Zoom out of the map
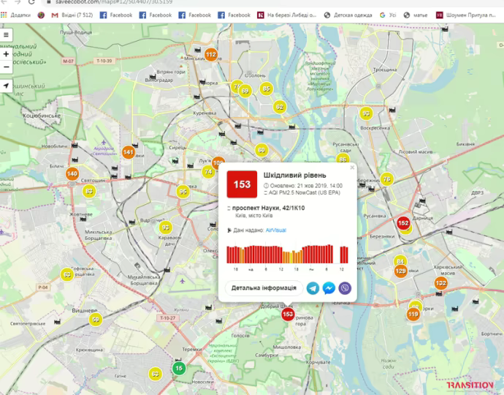 (x=7, y=67)
